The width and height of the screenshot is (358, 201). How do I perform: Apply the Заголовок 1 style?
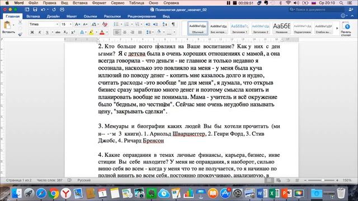pos(239,28)
